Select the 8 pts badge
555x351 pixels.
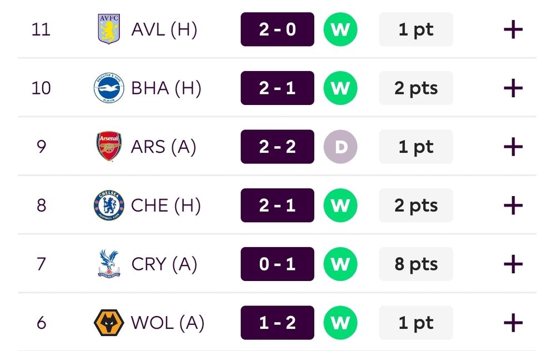click(416, 264)
